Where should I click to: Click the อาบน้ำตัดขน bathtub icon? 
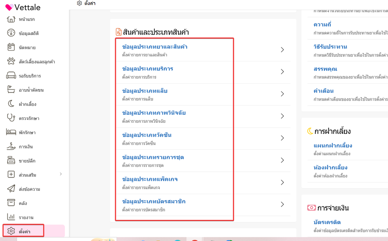11,90
